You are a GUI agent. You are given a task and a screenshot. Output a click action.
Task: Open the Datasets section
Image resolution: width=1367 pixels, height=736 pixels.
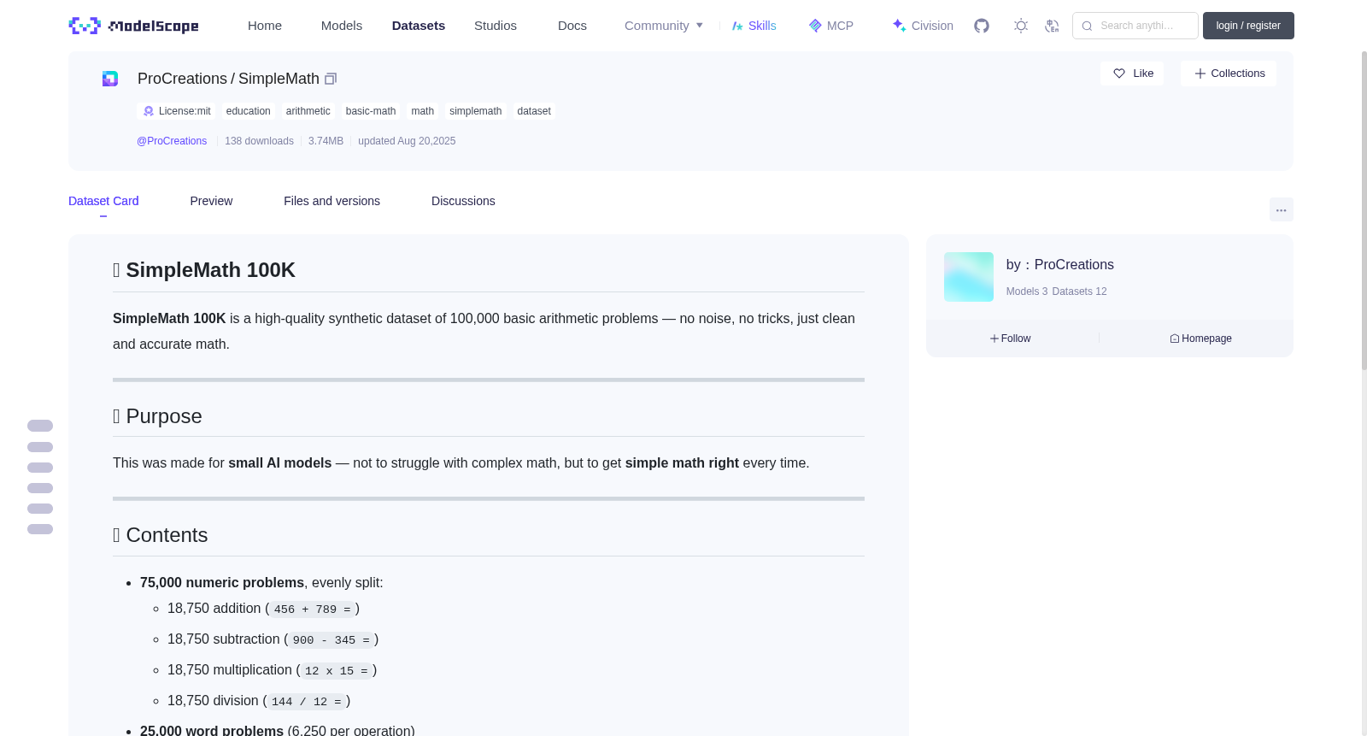point(419,26)
